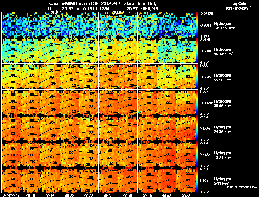This screenshot has width=259, height=197.
Task: Click the '-0.9091' colorbar midpoint value
Action: [x=205, y=25]
